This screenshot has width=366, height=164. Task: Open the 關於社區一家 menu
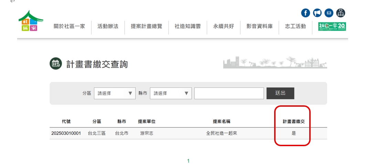[x=69, y=26]
